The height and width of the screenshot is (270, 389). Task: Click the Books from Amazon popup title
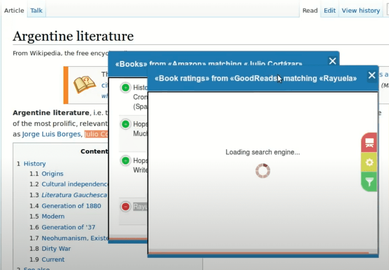(209, 64)
